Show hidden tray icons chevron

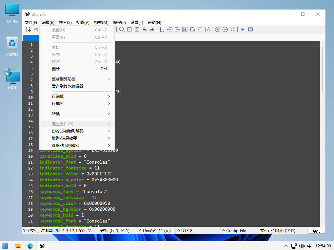pos(286,246)
